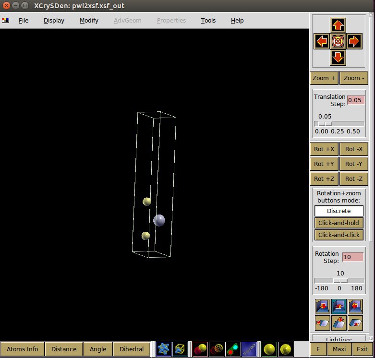Select the solid ball display icon

(x=200, y=349)
